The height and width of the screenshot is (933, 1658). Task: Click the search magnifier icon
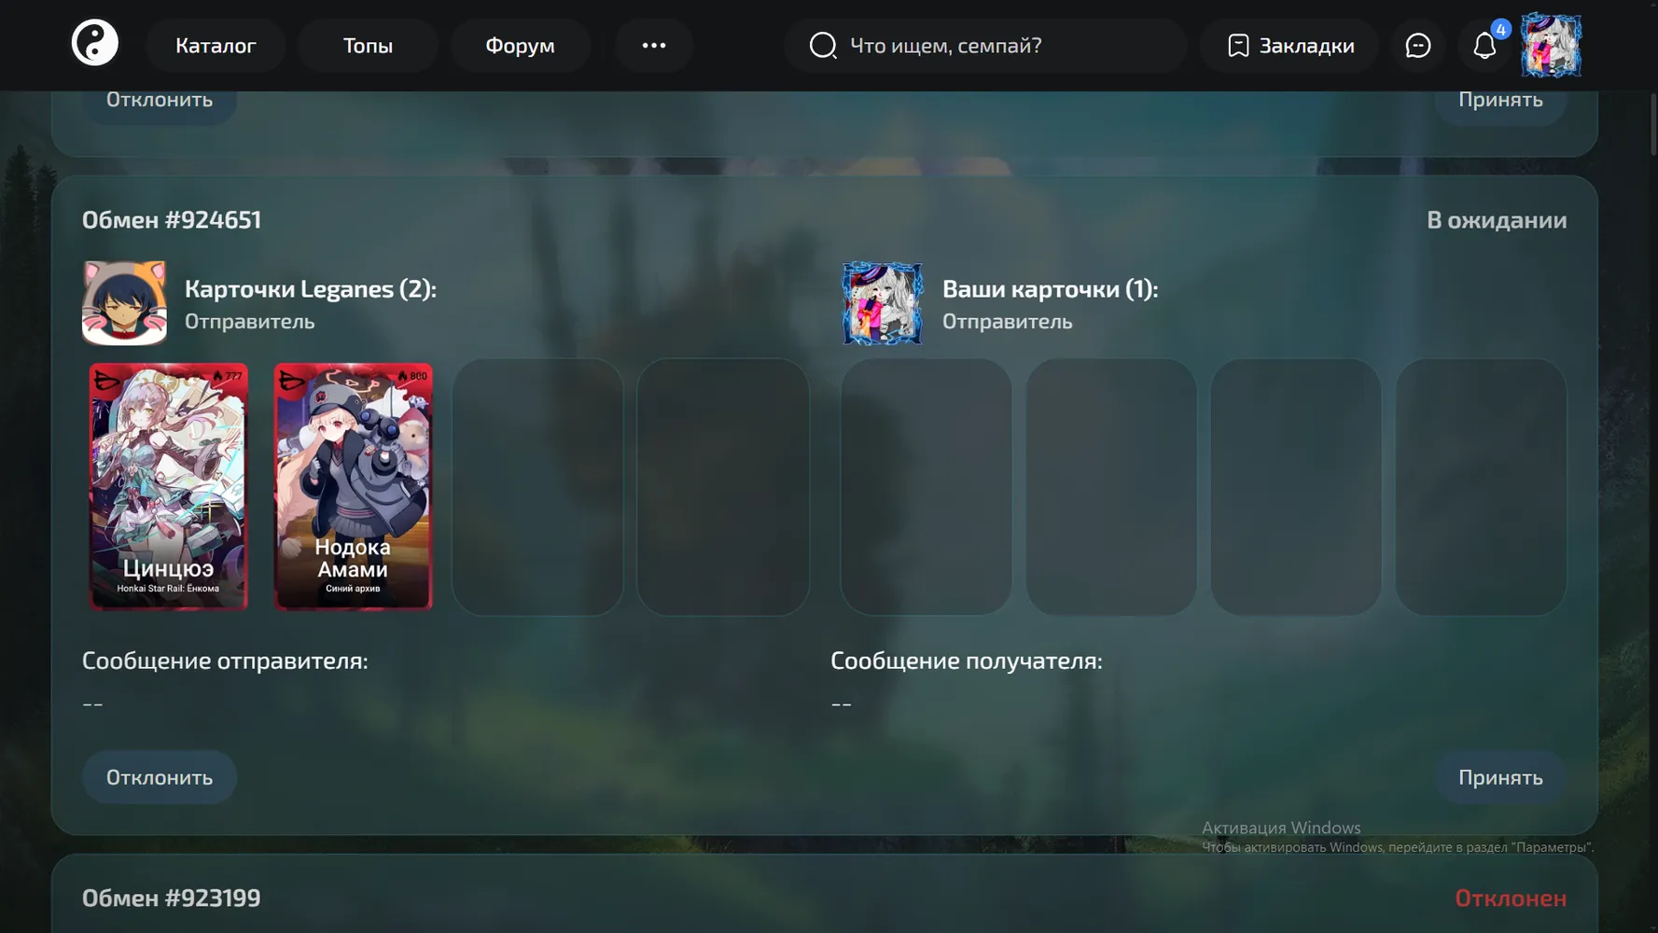click(x=822, y=45)
